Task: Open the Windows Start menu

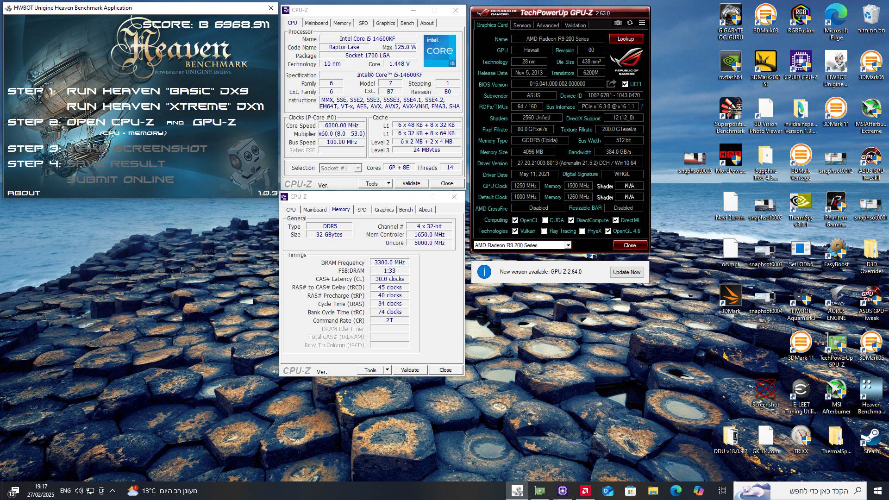Action: pyautogui.click(x=878, y=491)
